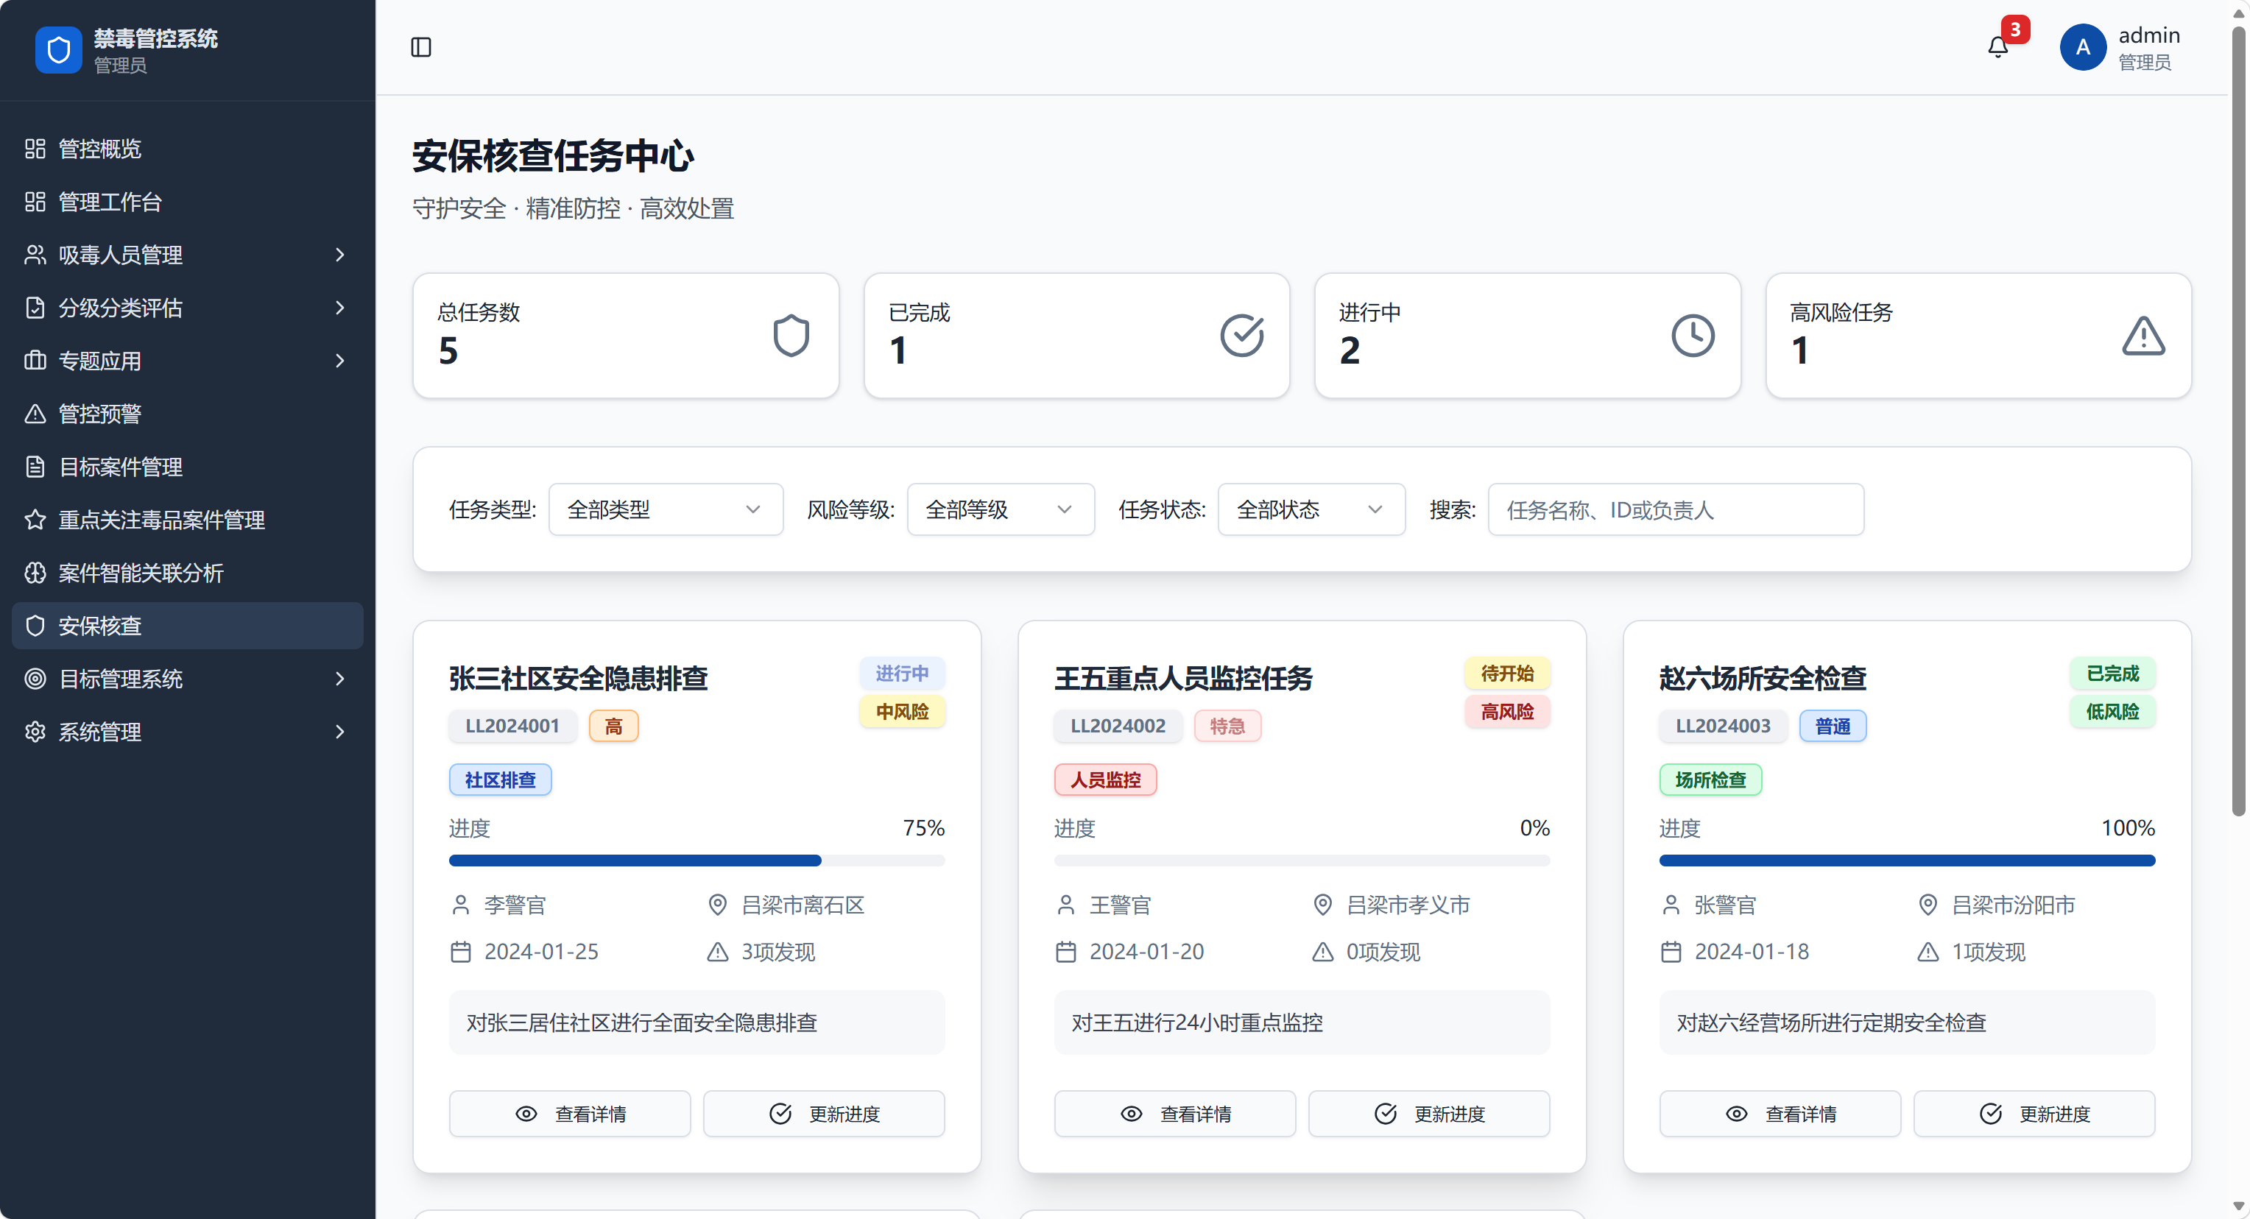
Task: Click the 场所检查 type tag
Action: 1711,780
